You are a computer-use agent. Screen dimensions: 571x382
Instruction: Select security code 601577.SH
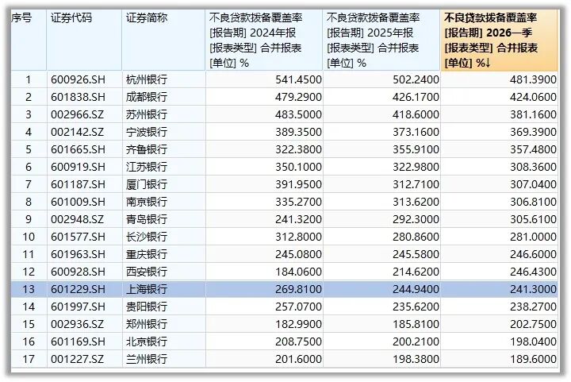tap(78, 237)
